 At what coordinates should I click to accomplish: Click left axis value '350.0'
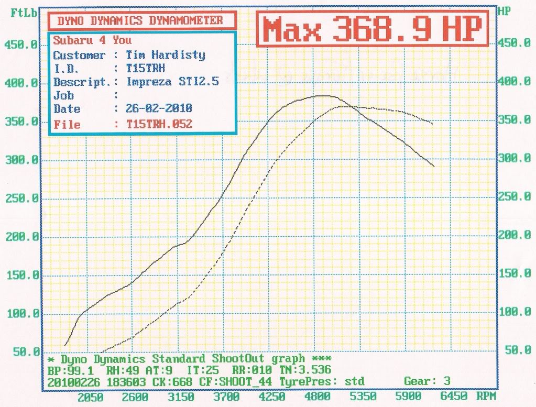tap(21, 122)
